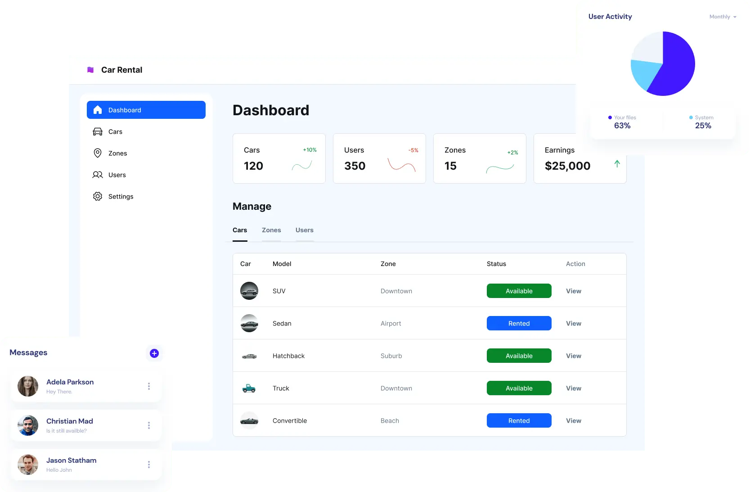Open Dashboard in the sidebar
Screen dimensions: 750x492
click(146, 110)
